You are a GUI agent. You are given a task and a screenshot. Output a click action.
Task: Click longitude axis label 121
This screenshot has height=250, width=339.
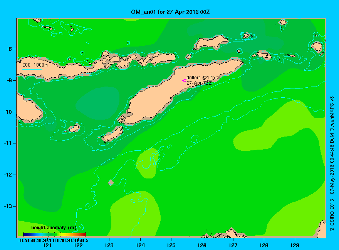tap(47, 245)
